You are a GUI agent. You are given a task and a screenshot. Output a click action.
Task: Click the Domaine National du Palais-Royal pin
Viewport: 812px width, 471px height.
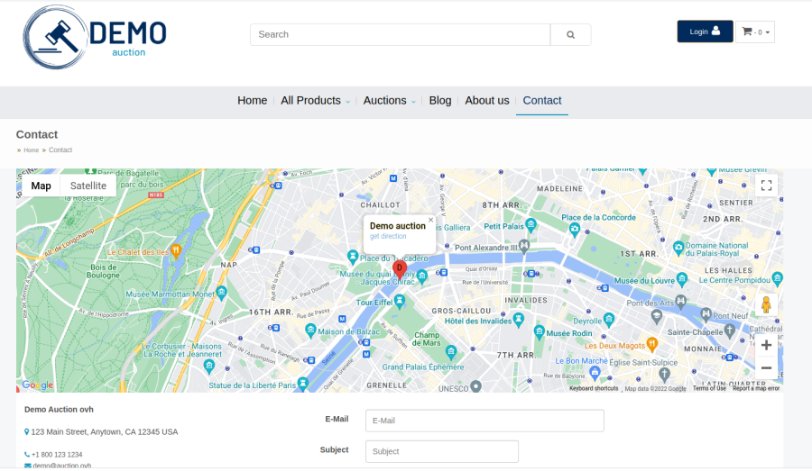678,248
